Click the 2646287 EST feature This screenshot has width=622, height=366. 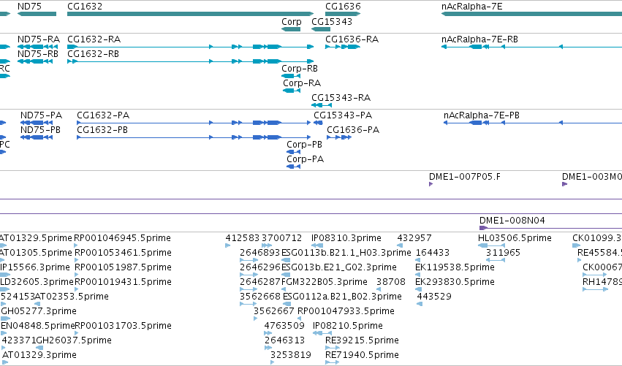249,289
